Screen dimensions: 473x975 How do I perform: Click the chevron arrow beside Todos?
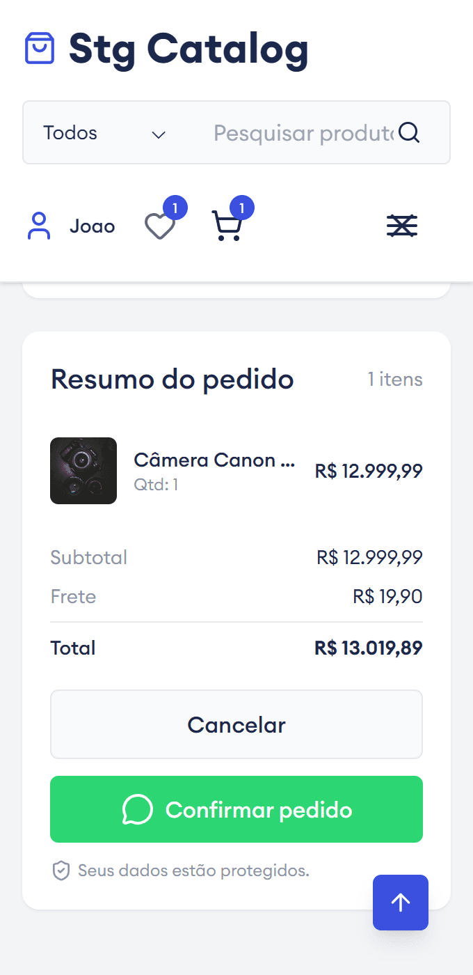(x=159, y=134)
